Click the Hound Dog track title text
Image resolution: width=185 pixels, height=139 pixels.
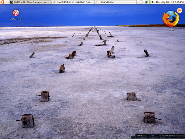(153, 138)
